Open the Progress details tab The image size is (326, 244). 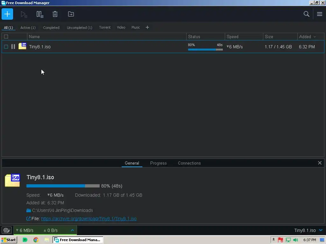[159, 163]
